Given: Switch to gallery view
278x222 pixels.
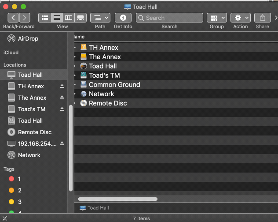Looking at the screenshot, I should click(x=80, y=18).
